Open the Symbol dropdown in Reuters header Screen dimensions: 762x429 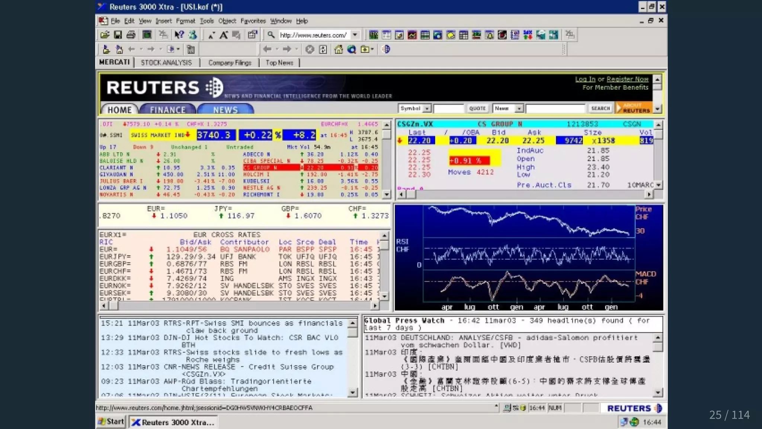pyautogui.click(x=427, y=108)
